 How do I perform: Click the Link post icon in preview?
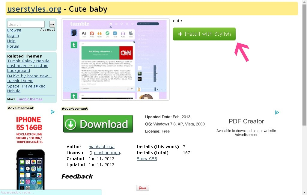pyautogui.click(x=107, y=34)
